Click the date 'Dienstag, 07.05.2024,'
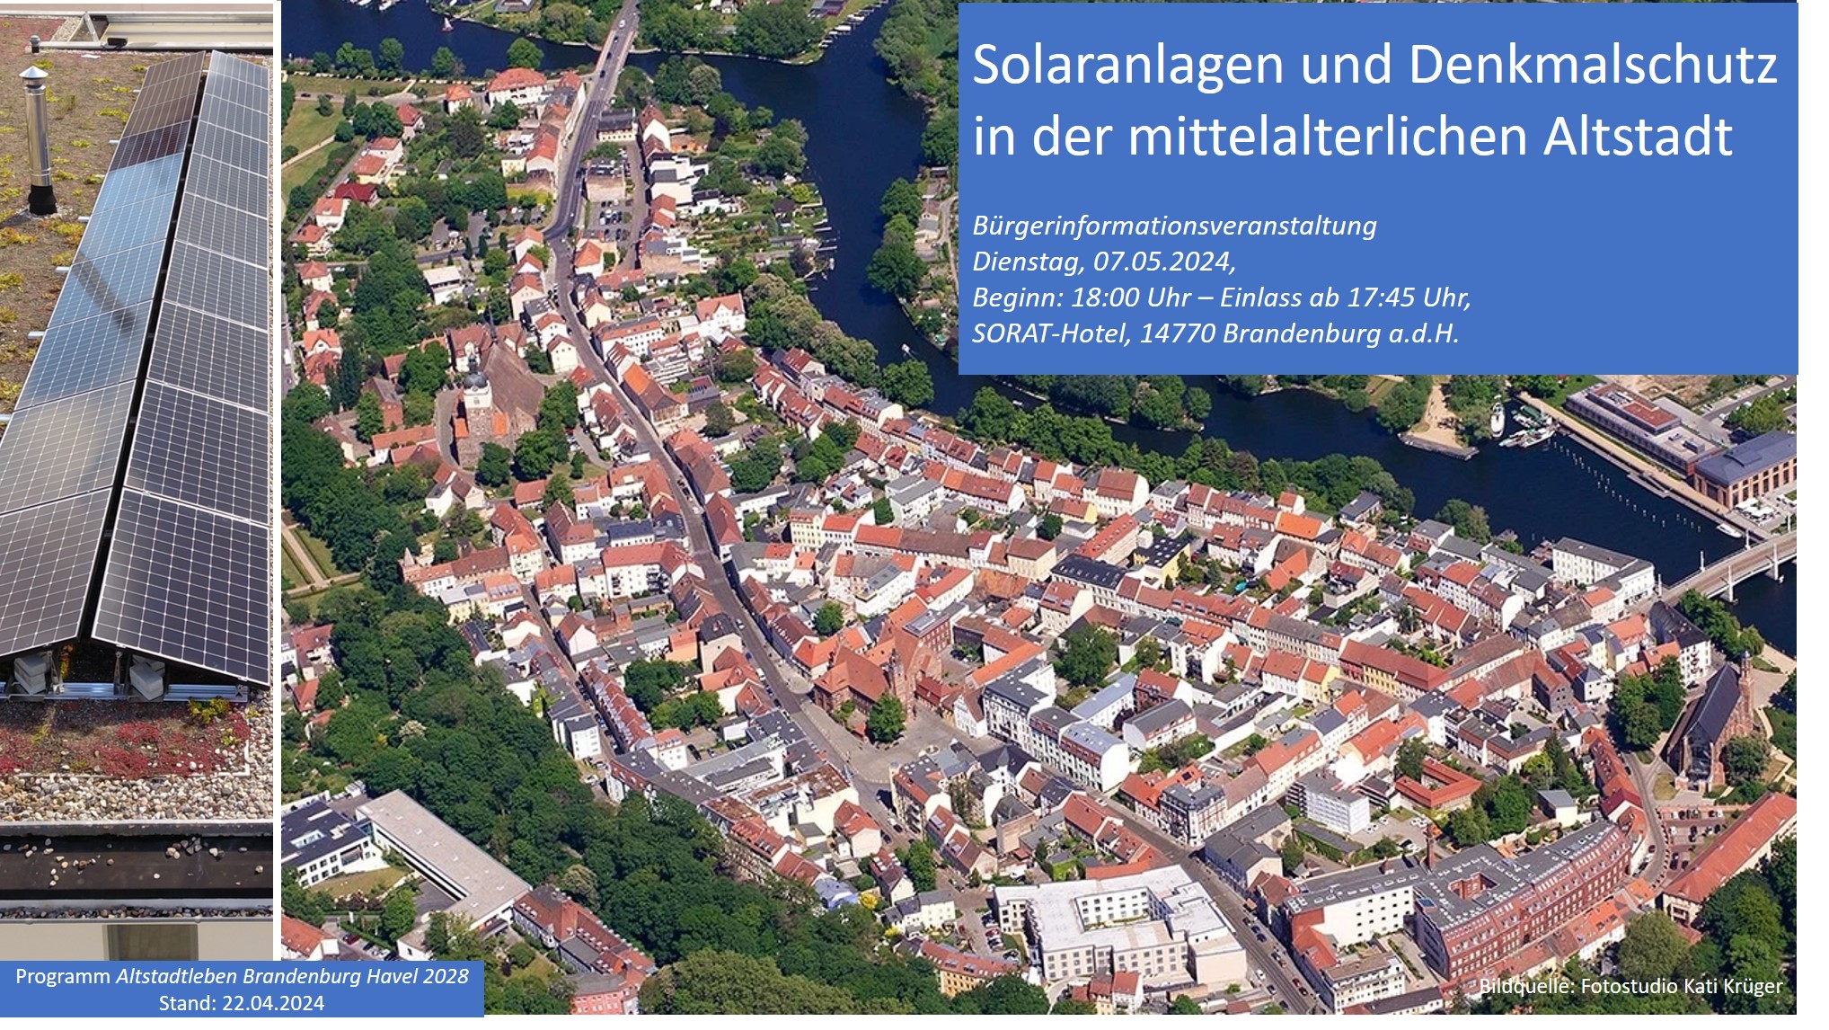1829x1030 pixels. tap(1104, 262)
